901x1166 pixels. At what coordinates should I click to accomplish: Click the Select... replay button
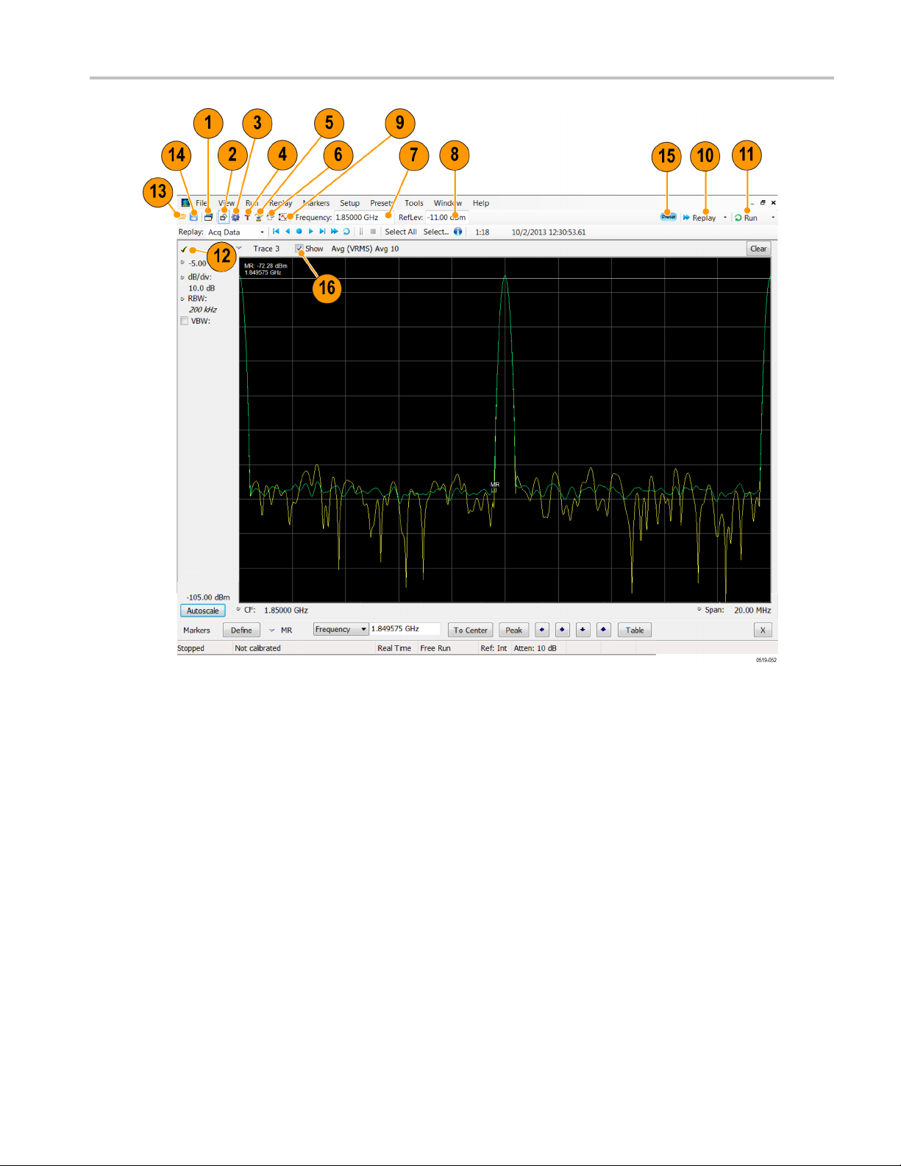(435, 232)
